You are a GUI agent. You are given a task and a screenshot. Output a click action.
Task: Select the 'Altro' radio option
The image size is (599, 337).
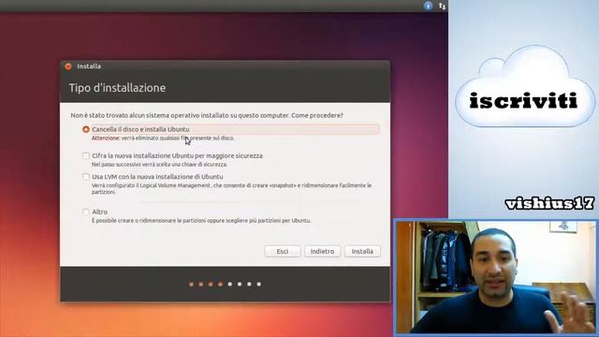coord(86,212)
